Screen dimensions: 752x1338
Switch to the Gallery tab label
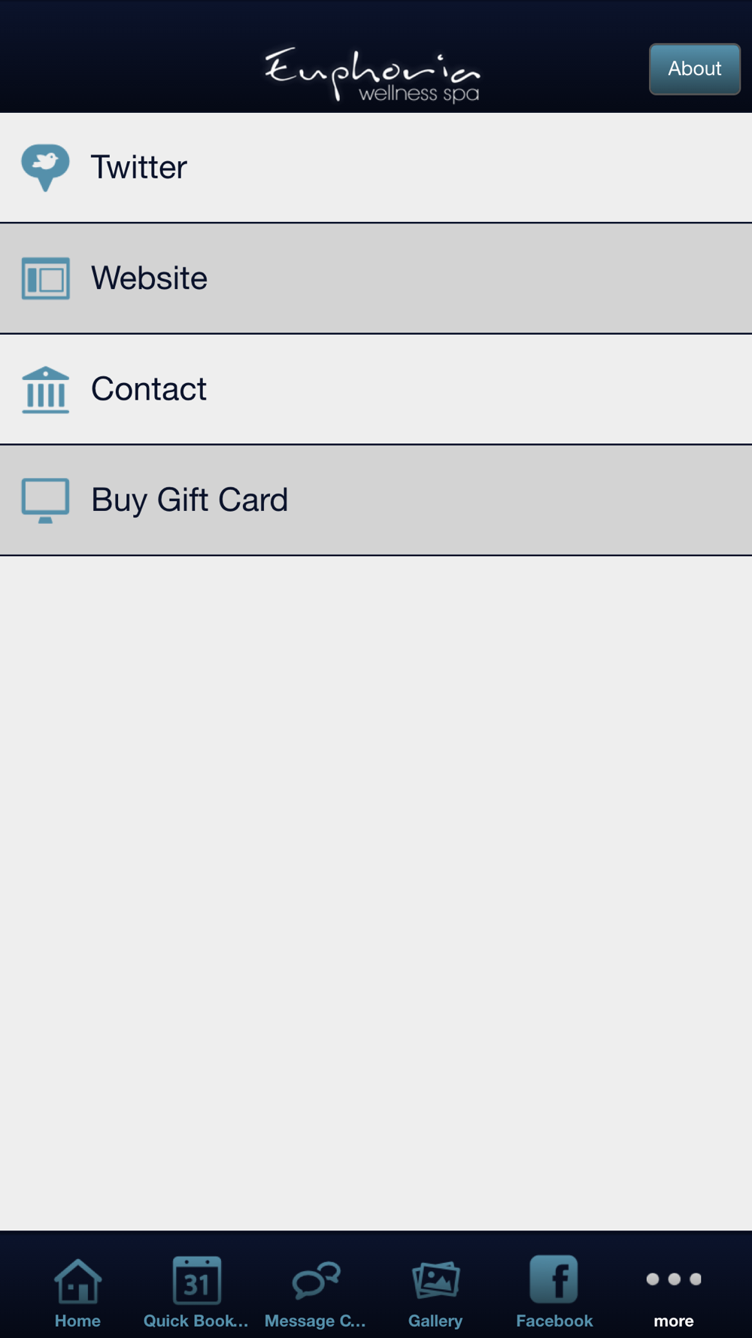tap(435, 1321)
